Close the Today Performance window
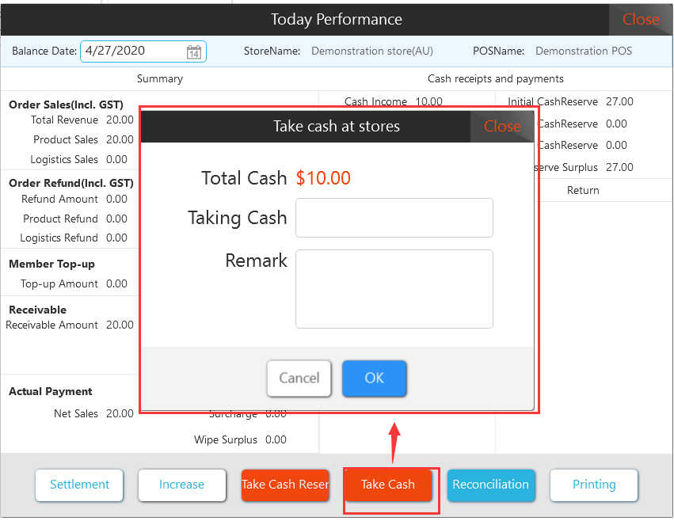Screen dimensions: 674x521 click(x=640, y=20)
